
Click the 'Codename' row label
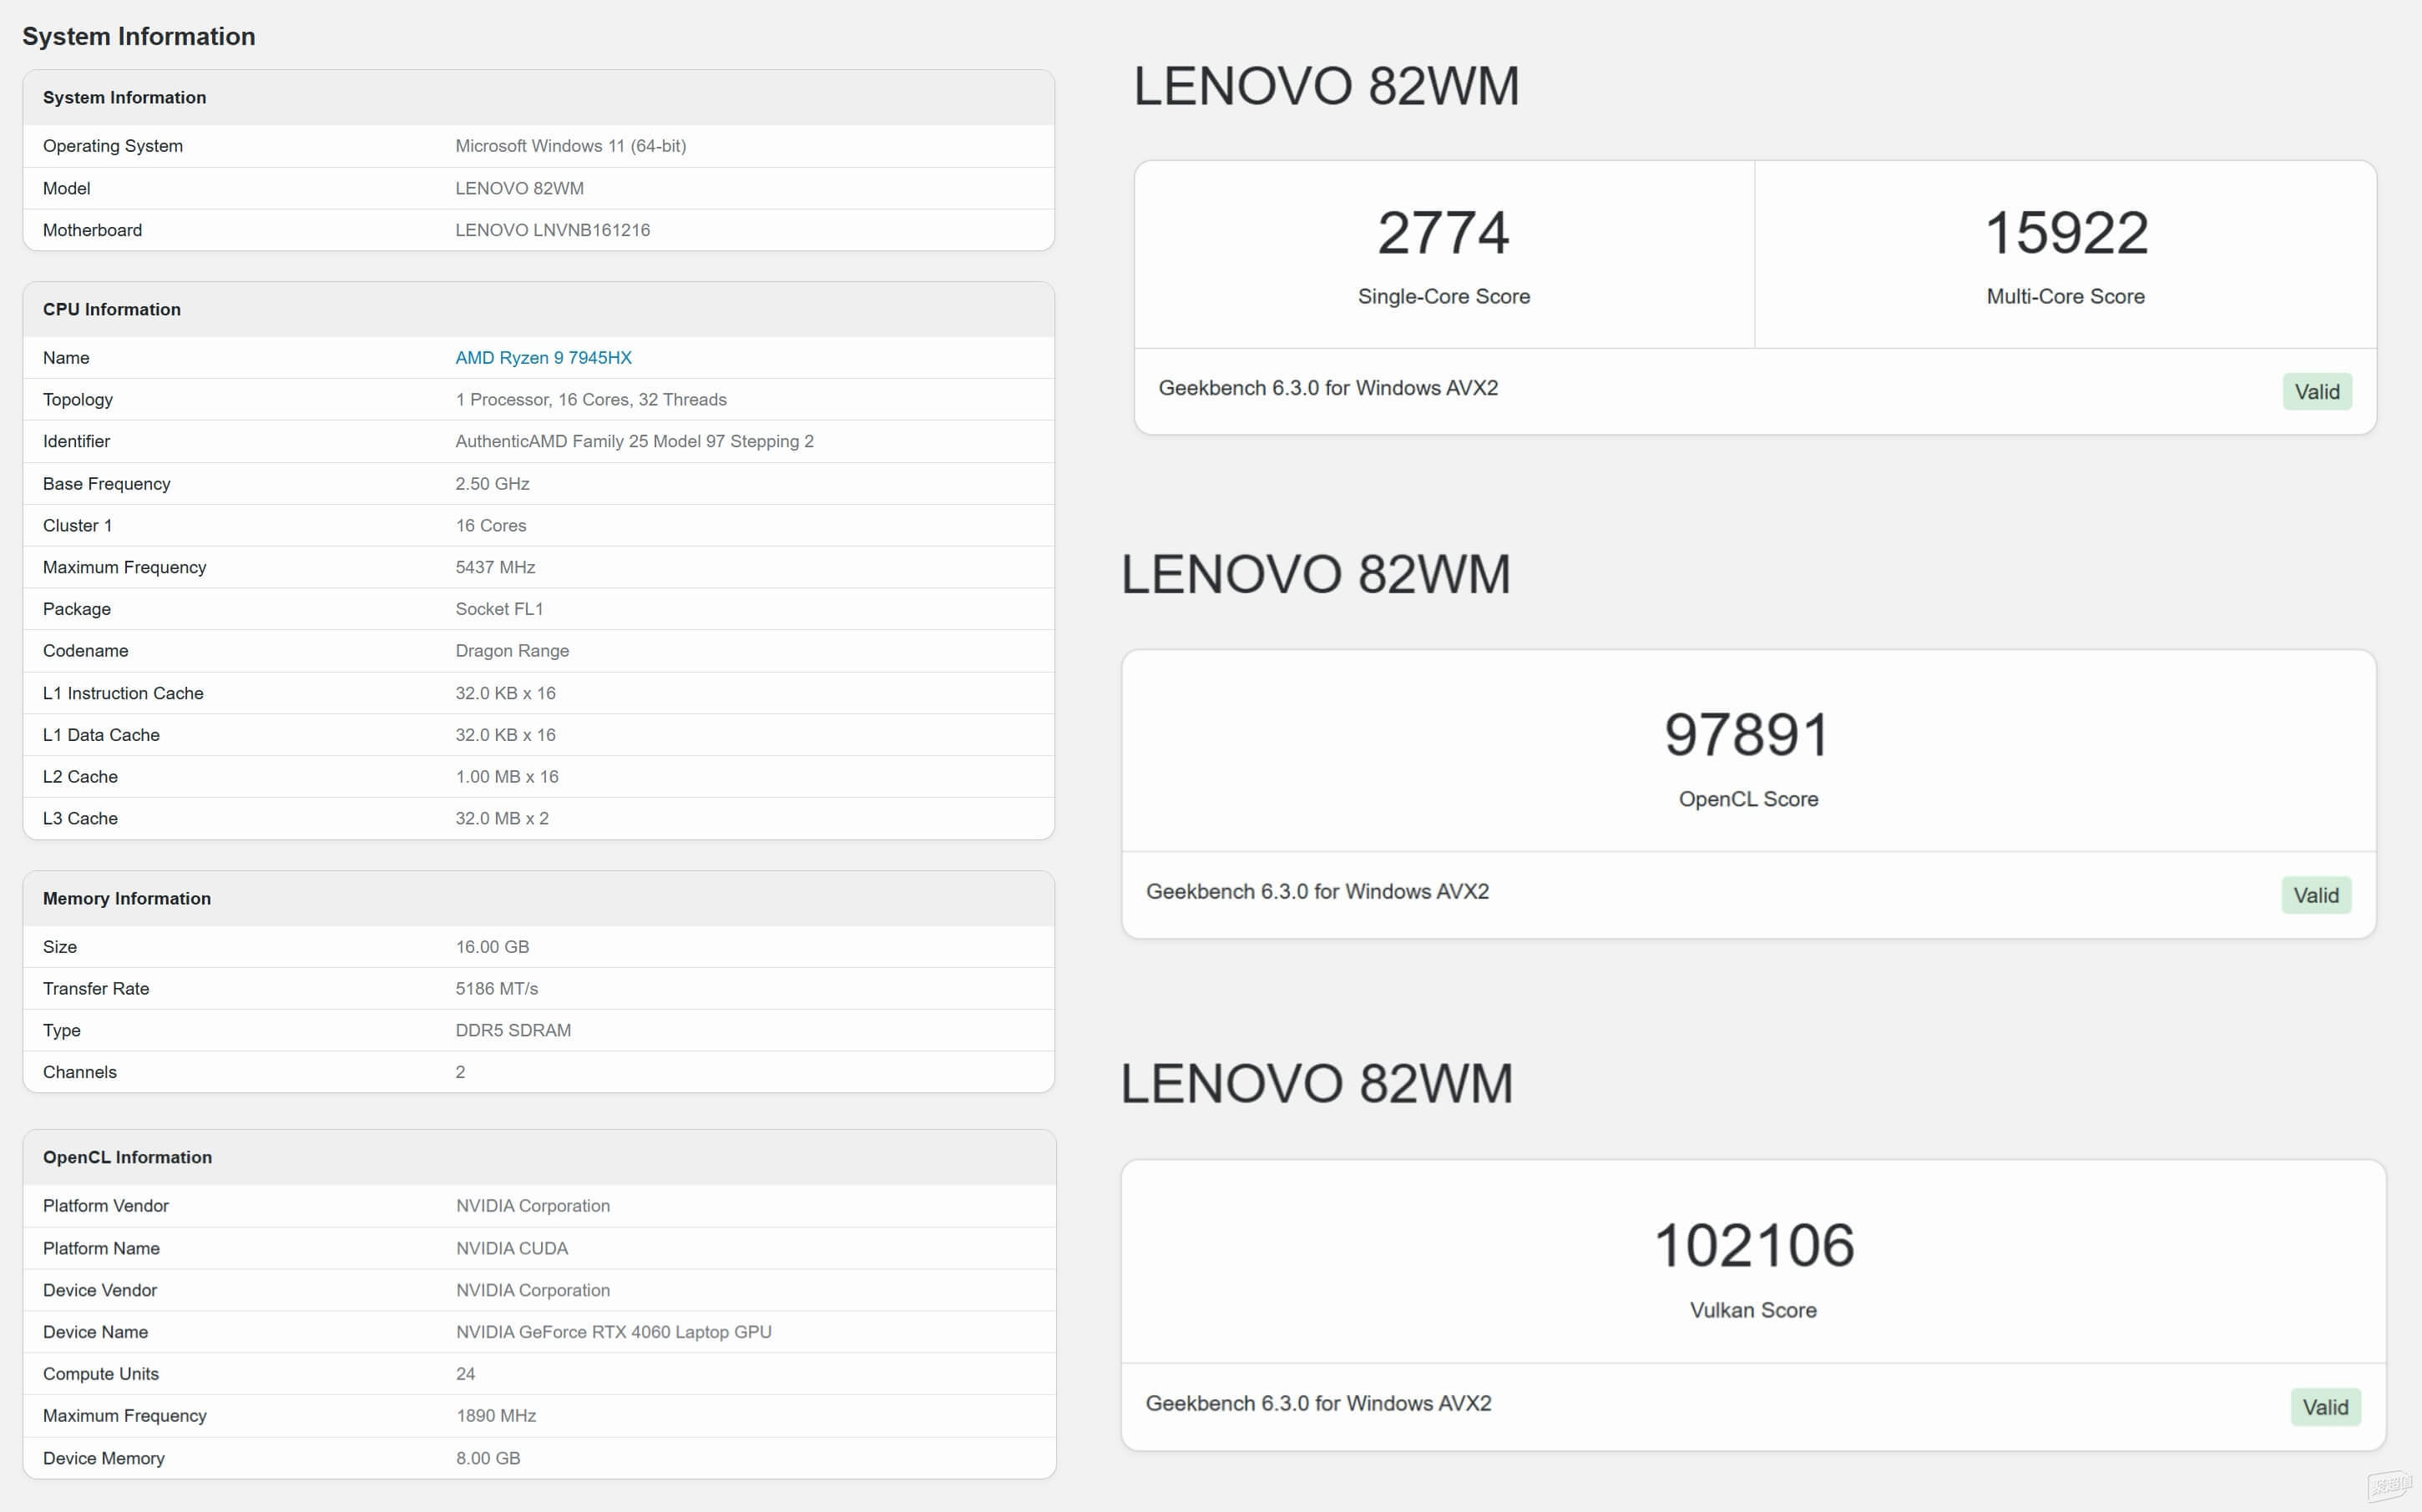(85, 651)
